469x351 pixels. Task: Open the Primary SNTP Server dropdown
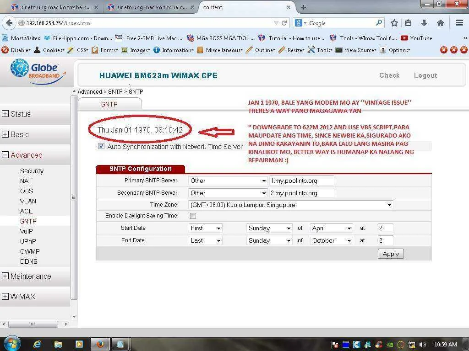click(228, 181)
